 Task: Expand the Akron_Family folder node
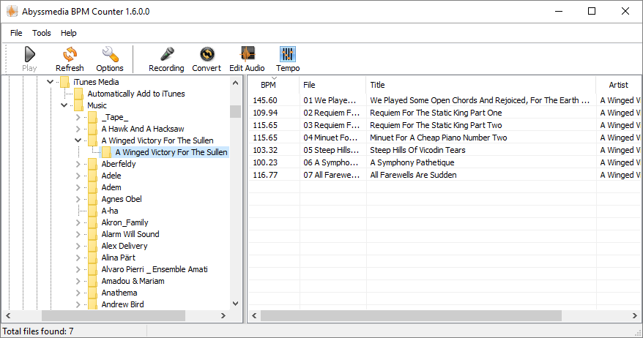click(x=78, y=223)
